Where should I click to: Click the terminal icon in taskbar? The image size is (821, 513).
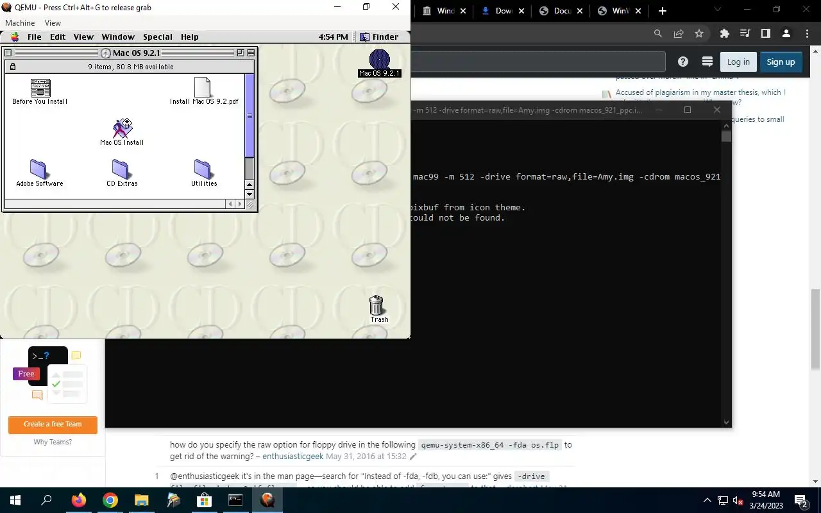click(236, 500)
